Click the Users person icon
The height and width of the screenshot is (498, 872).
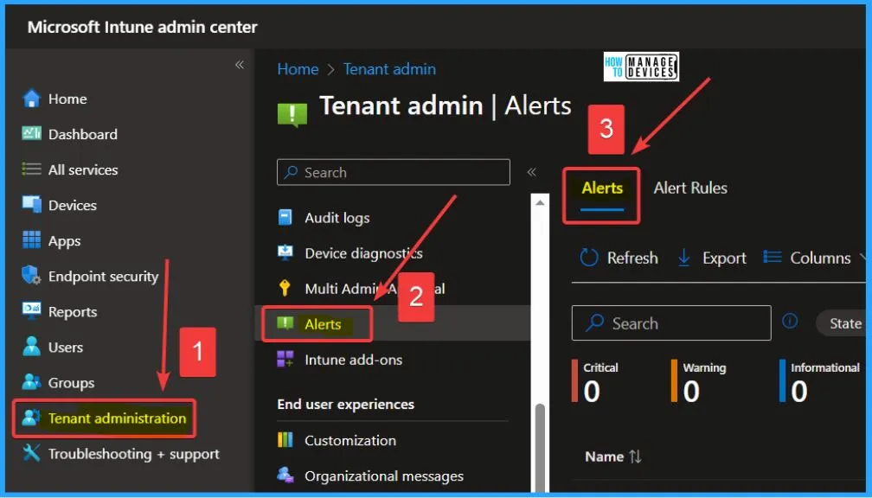[x=32, y=347]
